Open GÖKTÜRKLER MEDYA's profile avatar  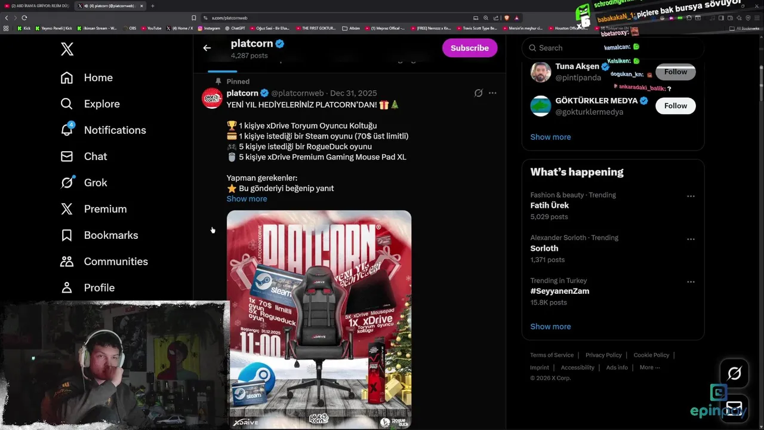coord(541,106)
